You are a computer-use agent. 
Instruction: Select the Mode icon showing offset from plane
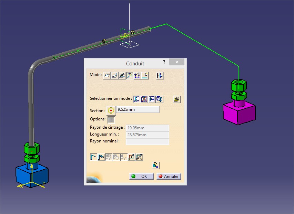[114, 76]
